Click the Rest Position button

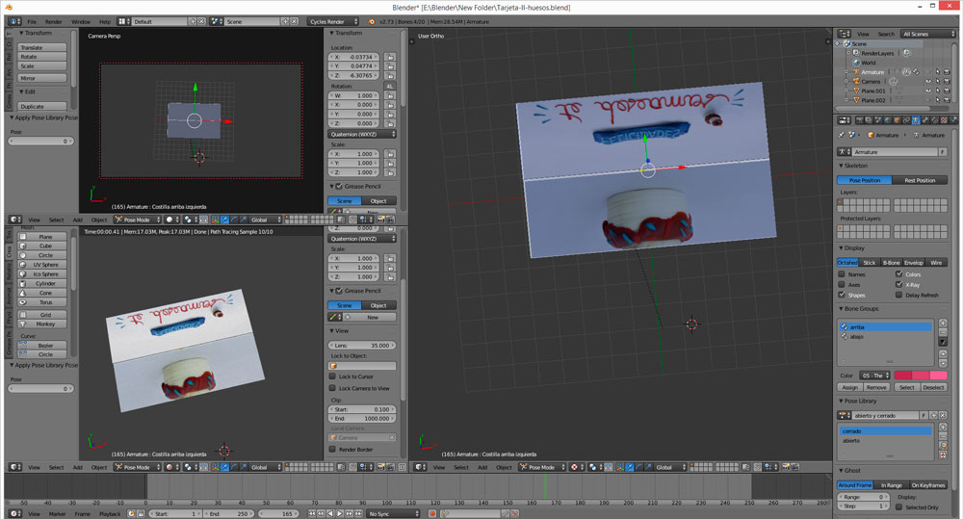pyautogui.click(x=919, y=180)
